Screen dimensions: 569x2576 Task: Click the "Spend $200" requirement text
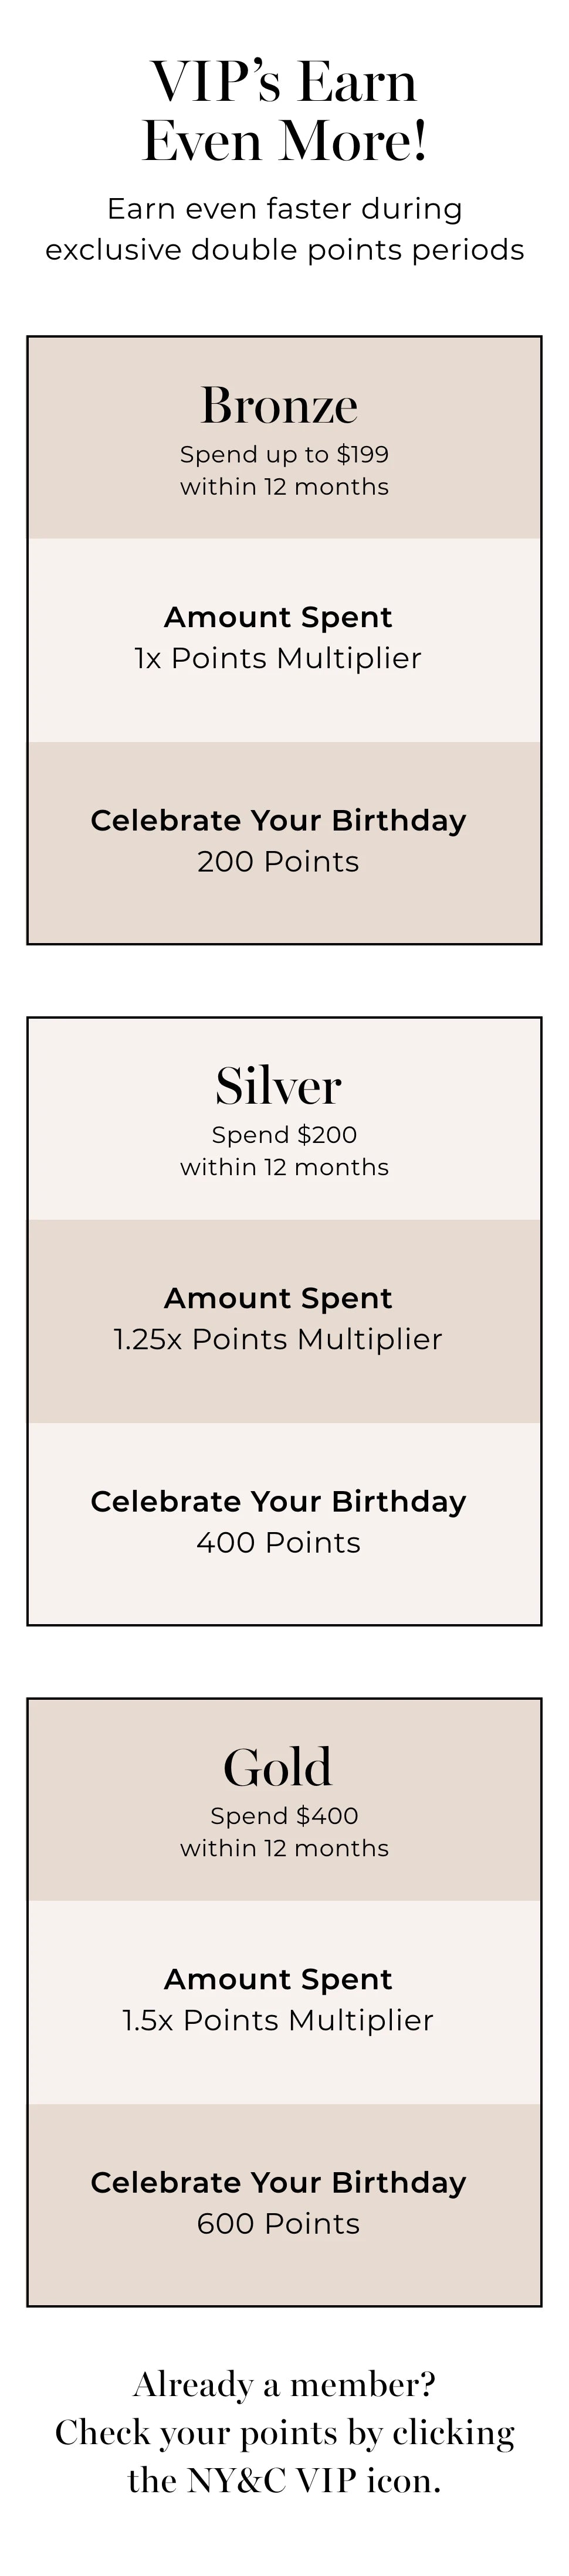tap(284, 1135)
